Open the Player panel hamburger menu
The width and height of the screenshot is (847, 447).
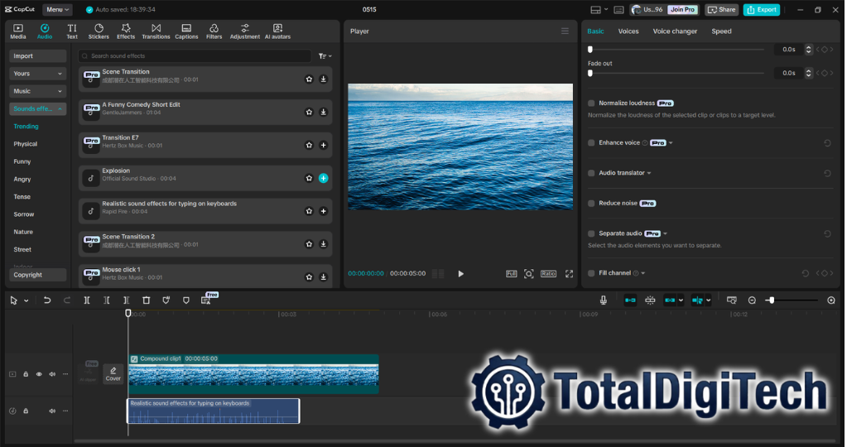tap(565, 31)
